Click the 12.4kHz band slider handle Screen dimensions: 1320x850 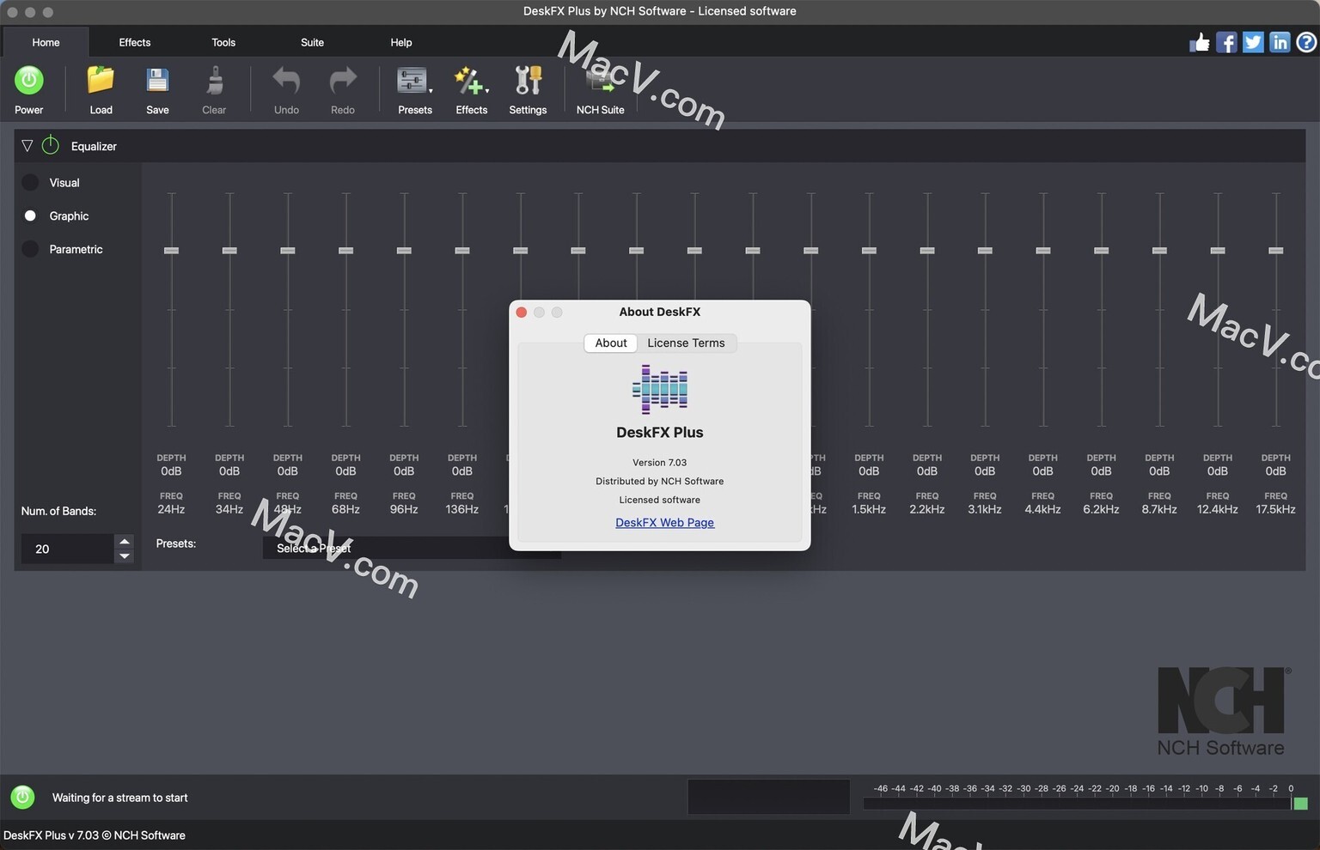tap(1218, 250)
